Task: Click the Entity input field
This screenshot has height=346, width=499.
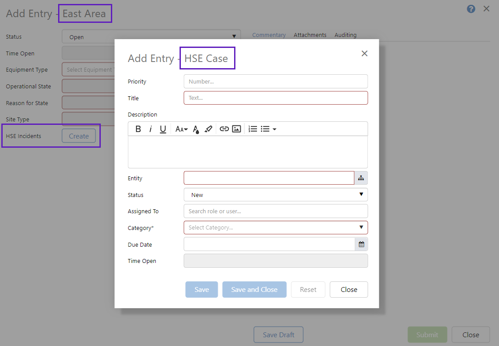Action: click(x=269, y=178)
